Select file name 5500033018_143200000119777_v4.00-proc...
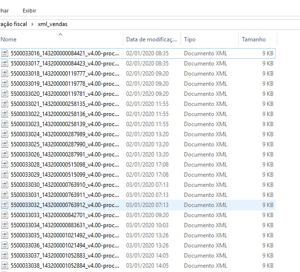The image size is (300, 272). [65, 74]
